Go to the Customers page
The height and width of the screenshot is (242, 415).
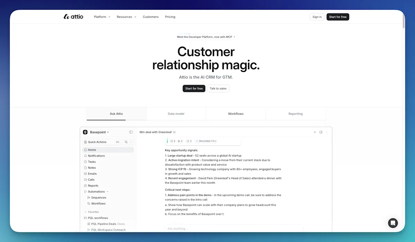[150, 17]
